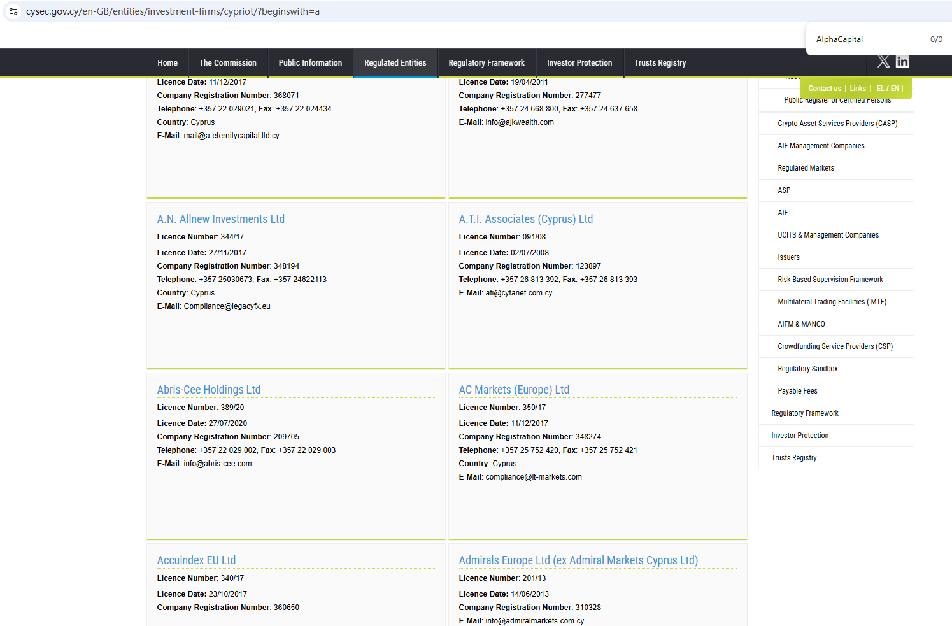Open the X (Twitter) social icon
The width and height of the screenshot is (952, 626).
click(883, 62)
